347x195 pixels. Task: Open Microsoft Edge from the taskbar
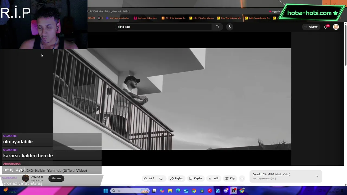click(178, 191)
